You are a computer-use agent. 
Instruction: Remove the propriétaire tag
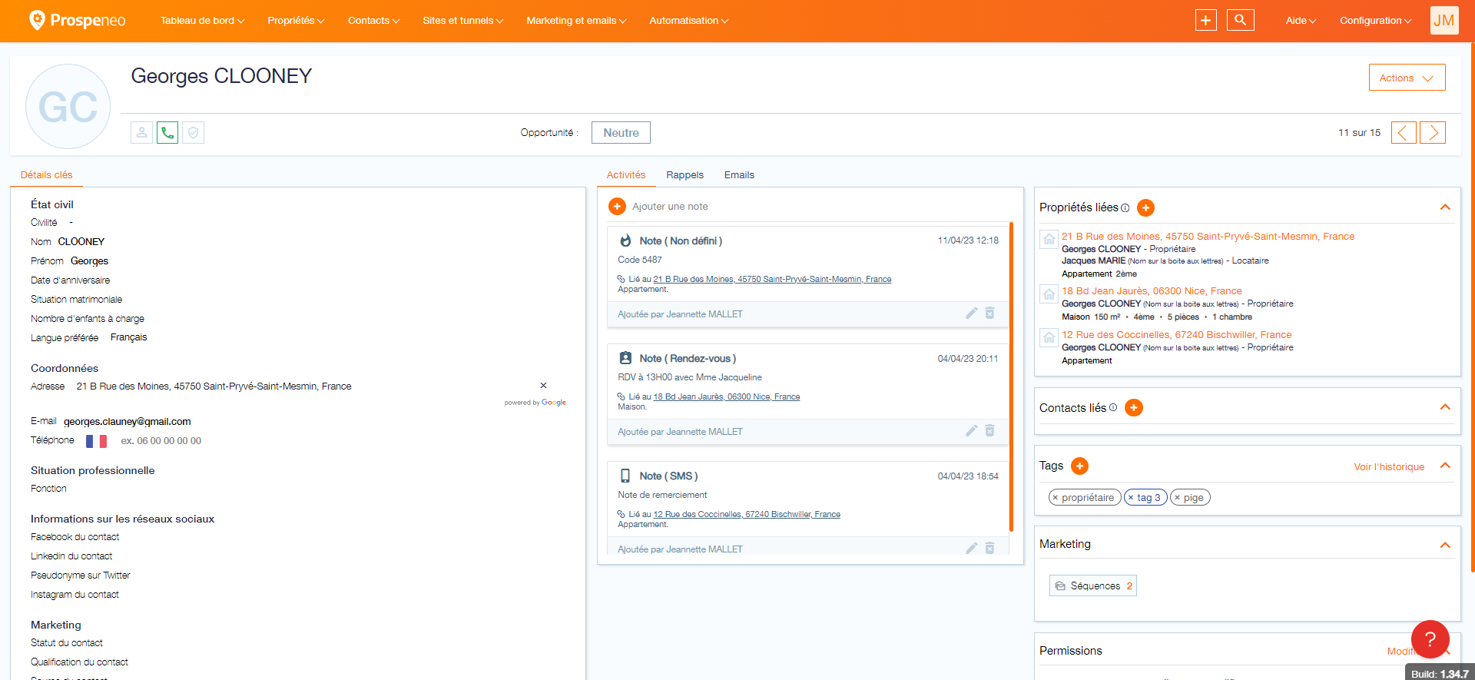click(x=1056, y=498)
